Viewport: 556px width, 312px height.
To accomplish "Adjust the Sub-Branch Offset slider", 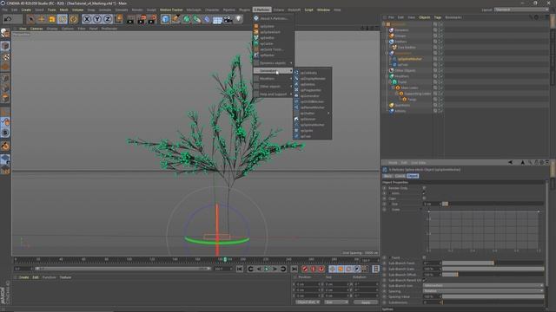I will (493, 275).
